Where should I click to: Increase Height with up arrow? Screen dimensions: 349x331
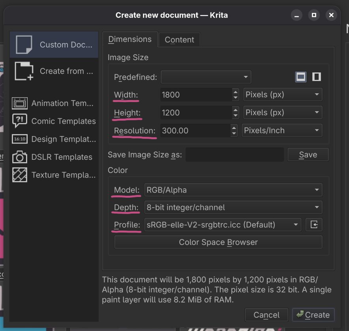tap(235, 110)
